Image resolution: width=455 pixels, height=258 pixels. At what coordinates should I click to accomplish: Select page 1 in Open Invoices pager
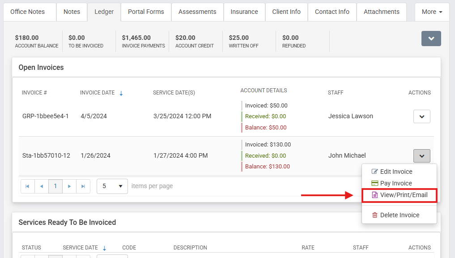coord(55,186)
